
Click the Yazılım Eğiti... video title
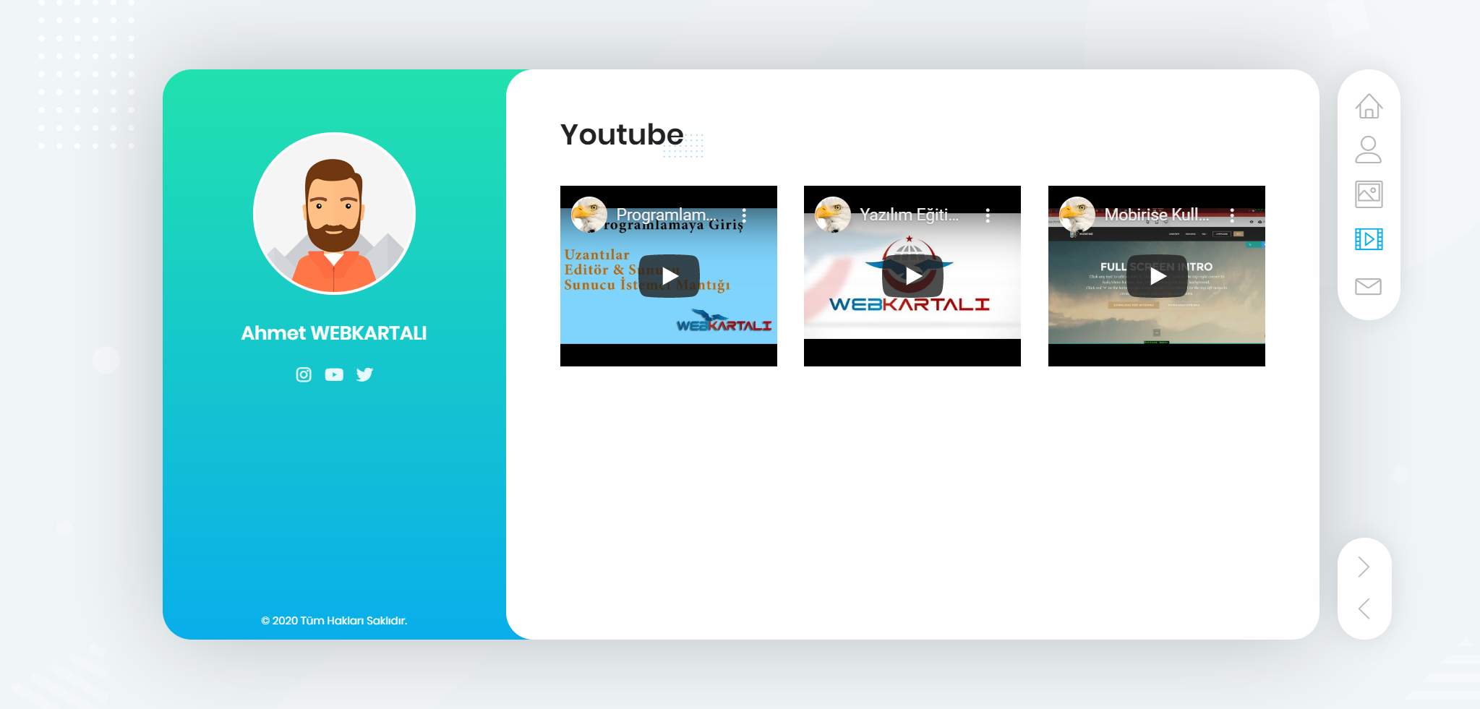coord(909,215)
